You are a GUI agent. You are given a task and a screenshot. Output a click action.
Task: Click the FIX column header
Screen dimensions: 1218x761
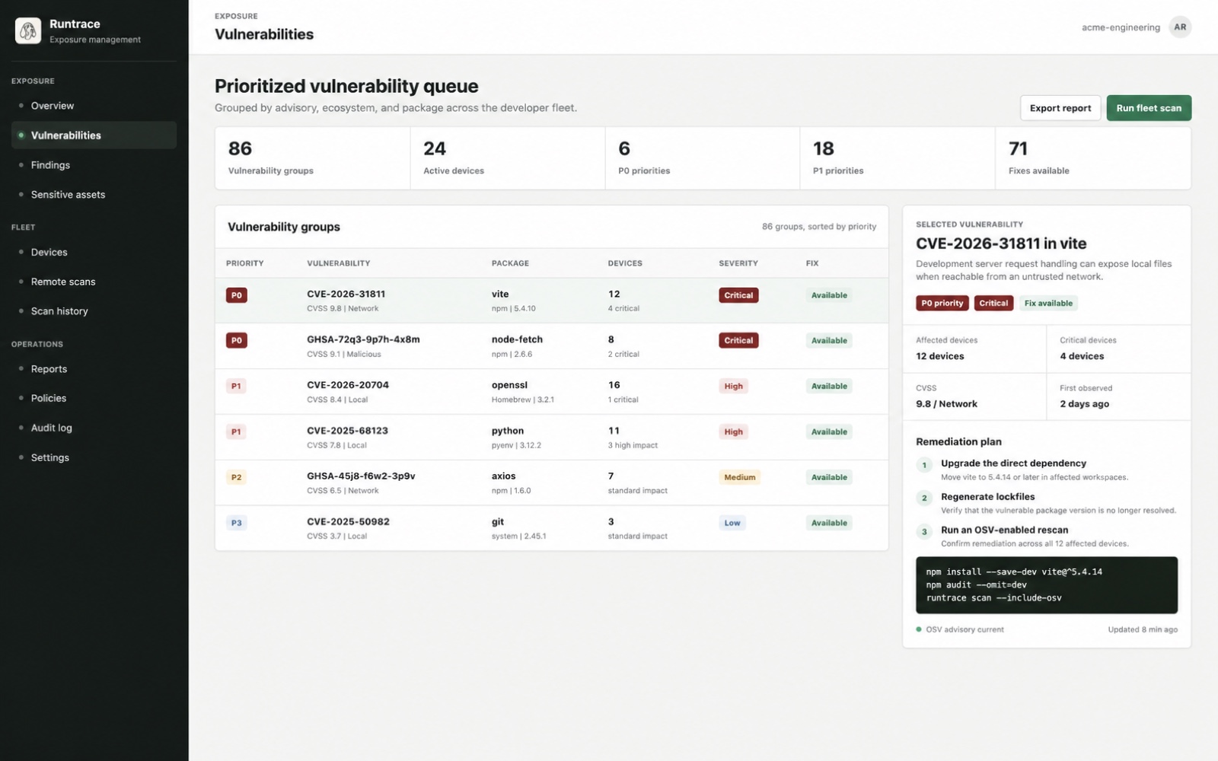(x=812, y=263)
